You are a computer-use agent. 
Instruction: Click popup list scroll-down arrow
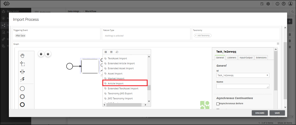tap(149, 101)
